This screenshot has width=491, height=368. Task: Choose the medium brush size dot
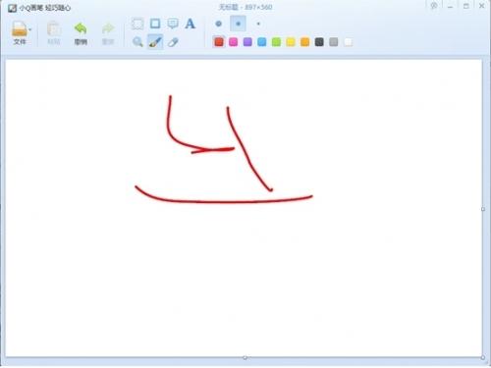point(239,24)
